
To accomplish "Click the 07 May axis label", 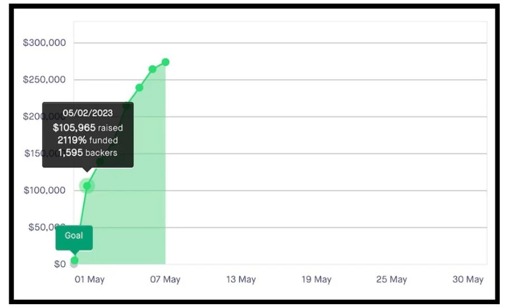I will point(165,280).
